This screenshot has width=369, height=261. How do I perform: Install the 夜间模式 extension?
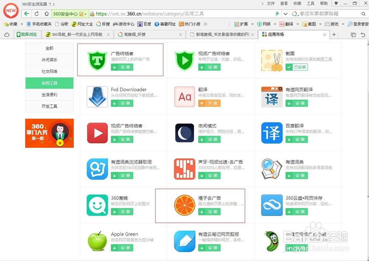pyautogui.click(x=209, y=140)
